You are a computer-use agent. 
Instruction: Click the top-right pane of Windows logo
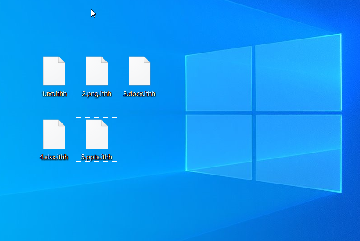(297, 74)
